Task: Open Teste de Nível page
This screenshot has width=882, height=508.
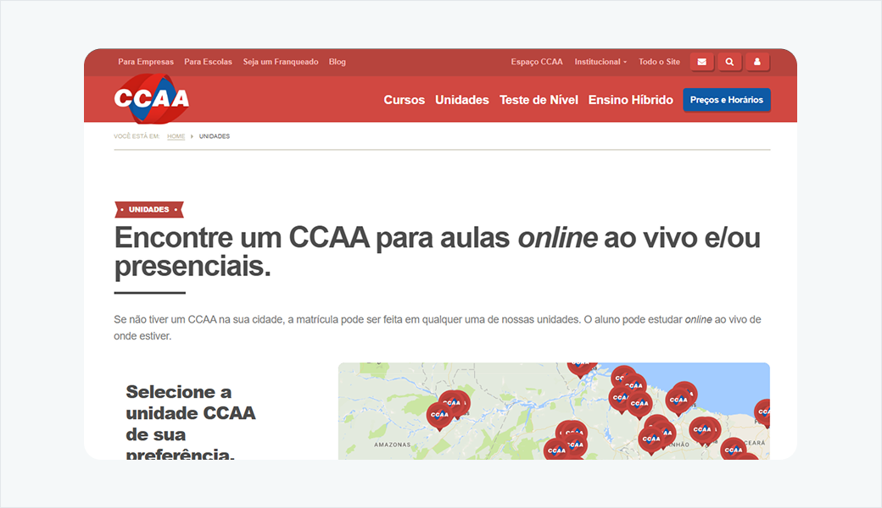Action: pyautogui.click(x=539, y=100)
